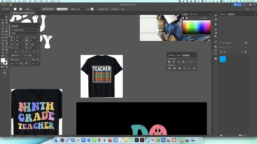Switch to the Align tab
Screen dimensions: 257x144
(179, 55)
